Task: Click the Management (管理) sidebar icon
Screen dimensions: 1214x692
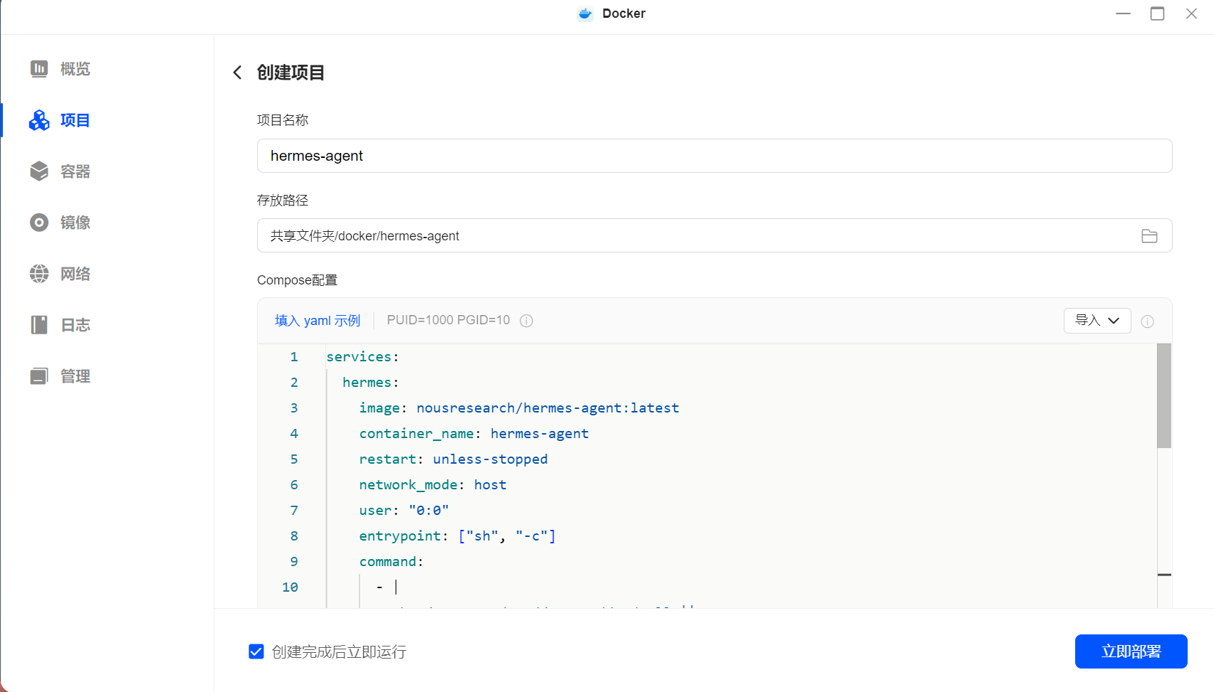Action: (39, 376)
